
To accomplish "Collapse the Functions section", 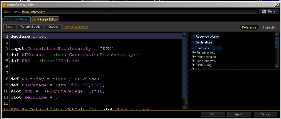I will pyautogui.click(x=193, y=48).
